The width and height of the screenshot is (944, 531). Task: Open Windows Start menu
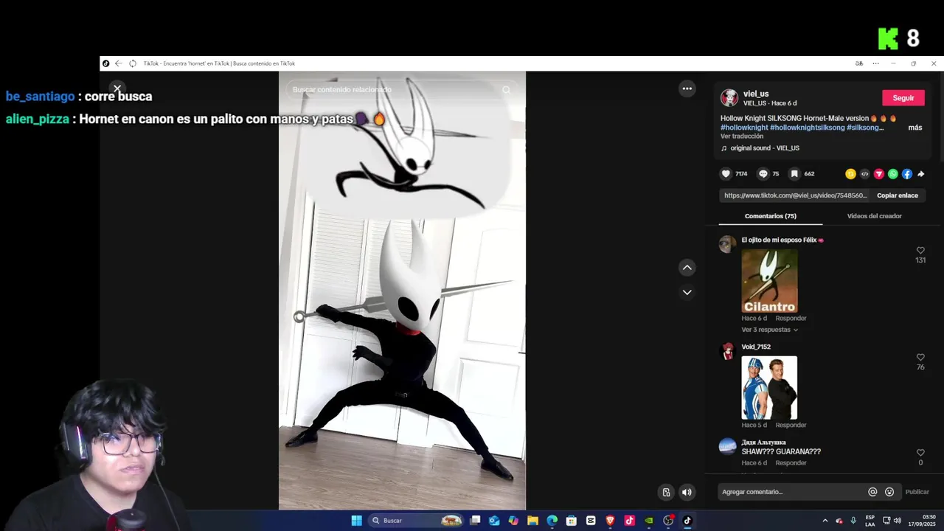[357, 521]
